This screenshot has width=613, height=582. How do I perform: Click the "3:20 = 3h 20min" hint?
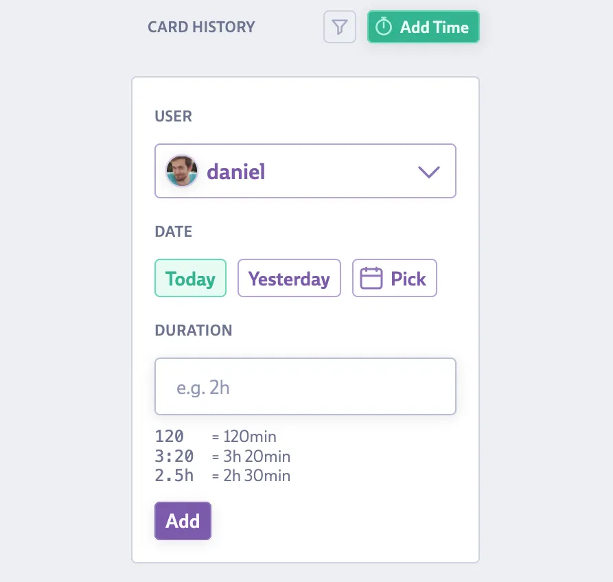tap(222, 456)
